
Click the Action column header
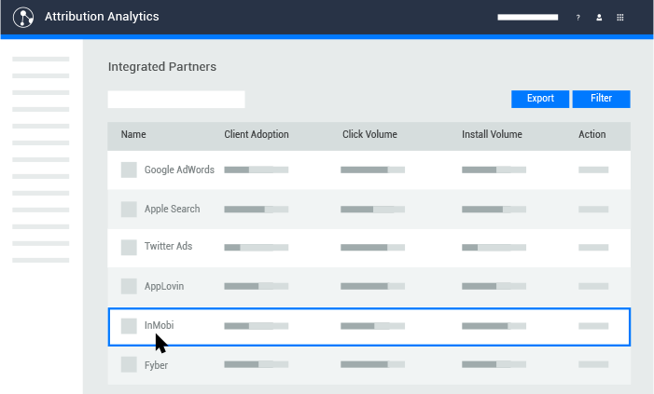591,134
